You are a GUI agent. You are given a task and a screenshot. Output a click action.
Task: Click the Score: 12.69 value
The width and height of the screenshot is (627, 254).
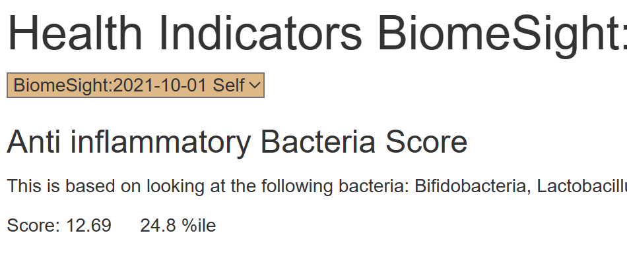(x=59, y=225)
